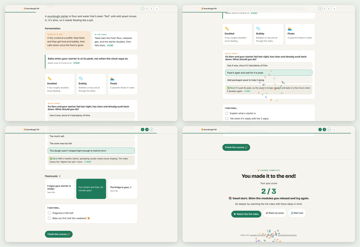
Task: Check the 'Diagnose a flat loaf' box
Action: 49,213
